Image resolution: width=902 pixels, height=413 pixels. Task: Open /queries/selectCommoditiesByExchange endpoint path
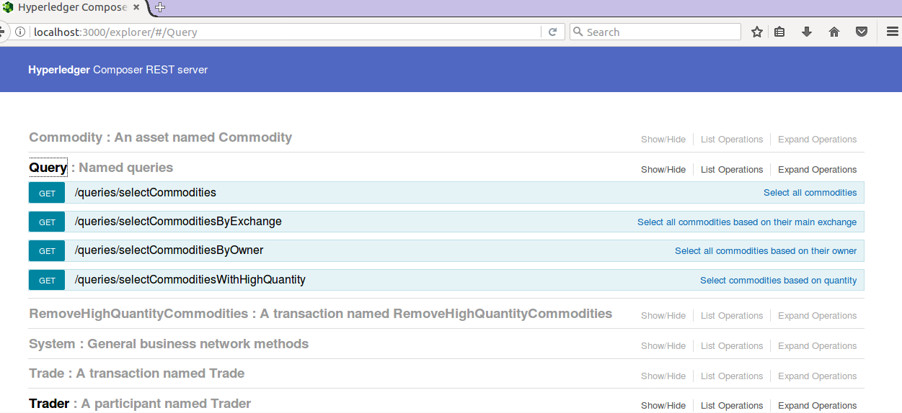178,222
